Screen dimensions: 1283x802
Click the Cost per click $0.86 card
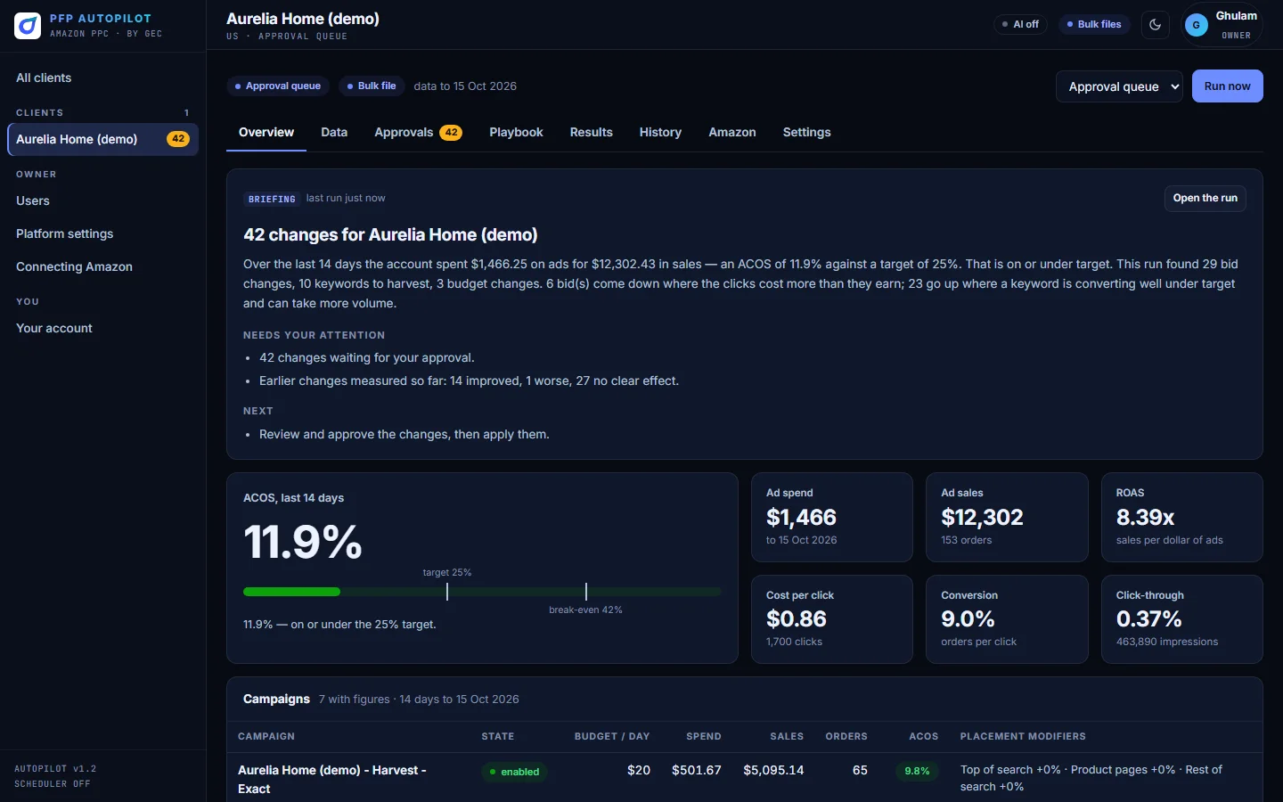pyautogui.click(x=832, y=619)
